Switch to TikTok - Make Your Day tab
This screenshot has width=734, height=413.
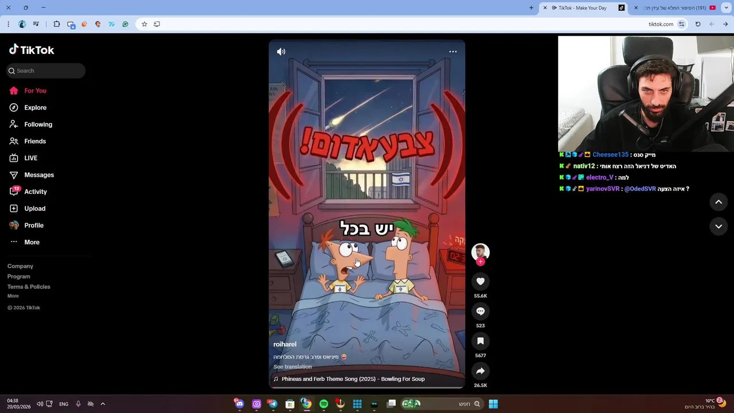585,8
